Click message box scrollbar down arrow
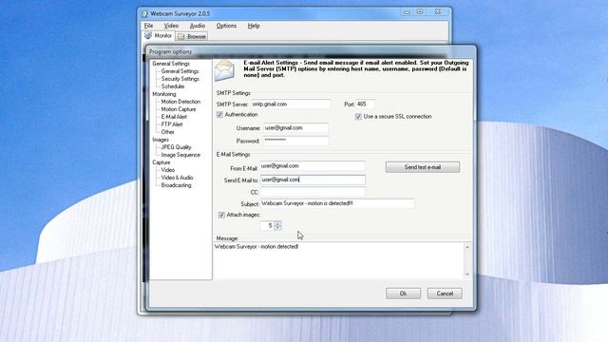The width and height of the screenshot is (608, 342). [x=467, y=275]
